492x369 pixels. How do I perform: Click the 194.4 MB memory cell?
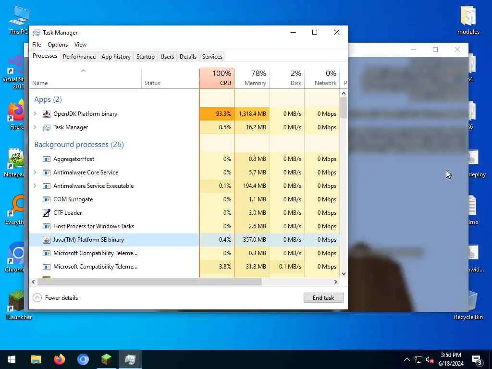252,186
